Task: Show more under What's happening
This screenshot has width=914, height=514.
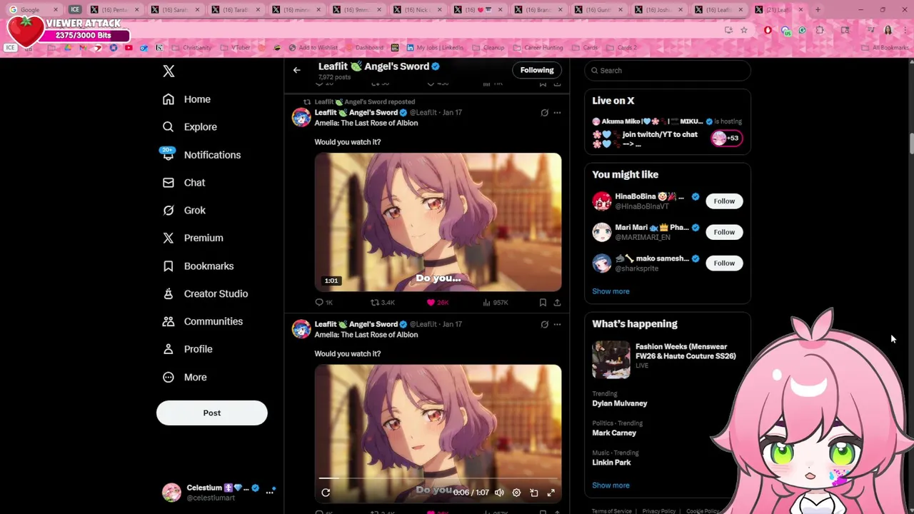Action: tap(611, 485)
